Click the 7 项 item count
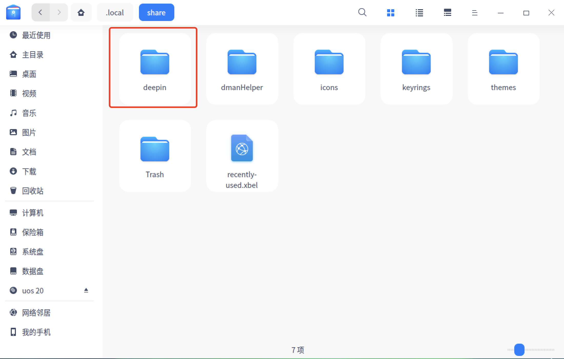This screenshot has height=359, width=564. click(x=298, y=350)
